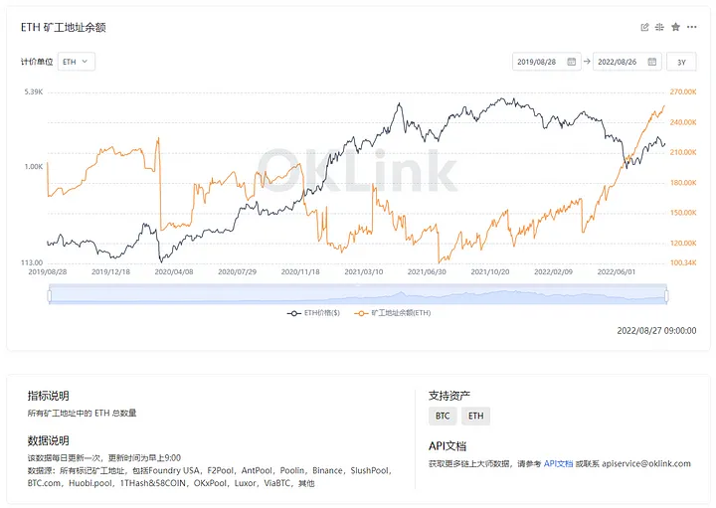Click the chart title ETH 矿工地址余额
Viewport: 716px width, 508px height.
[63, 27]
